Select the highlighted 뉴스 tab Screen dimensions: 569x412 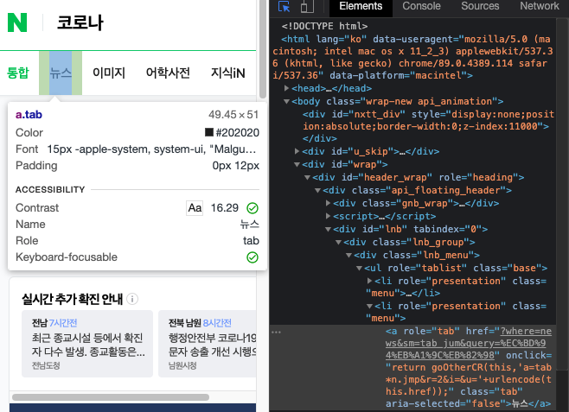click(x=61, y=73)
